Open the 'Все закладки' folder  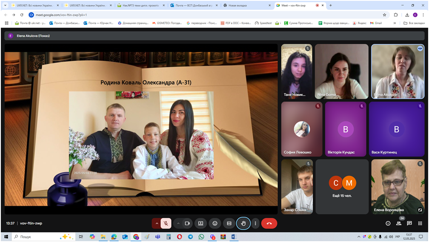[414, 23]
